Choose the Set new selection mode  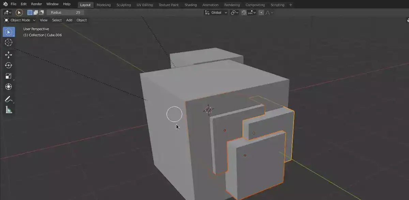click(x=30, y=13)
